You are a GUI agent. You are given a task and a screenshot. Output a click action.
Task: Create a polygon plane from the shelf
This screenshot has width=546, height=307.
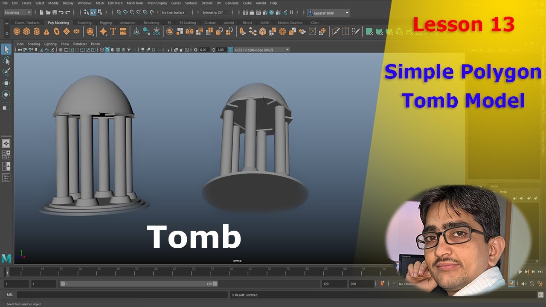[x=66, y=31]
